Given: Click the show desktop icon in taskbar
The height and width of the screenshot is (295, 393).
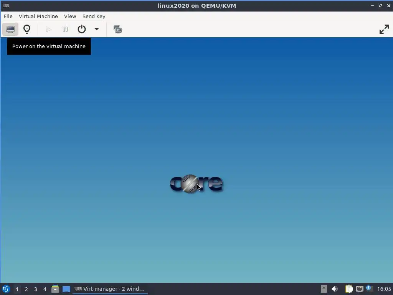Looking at the screenshot, I should click(x=66, y=289).
